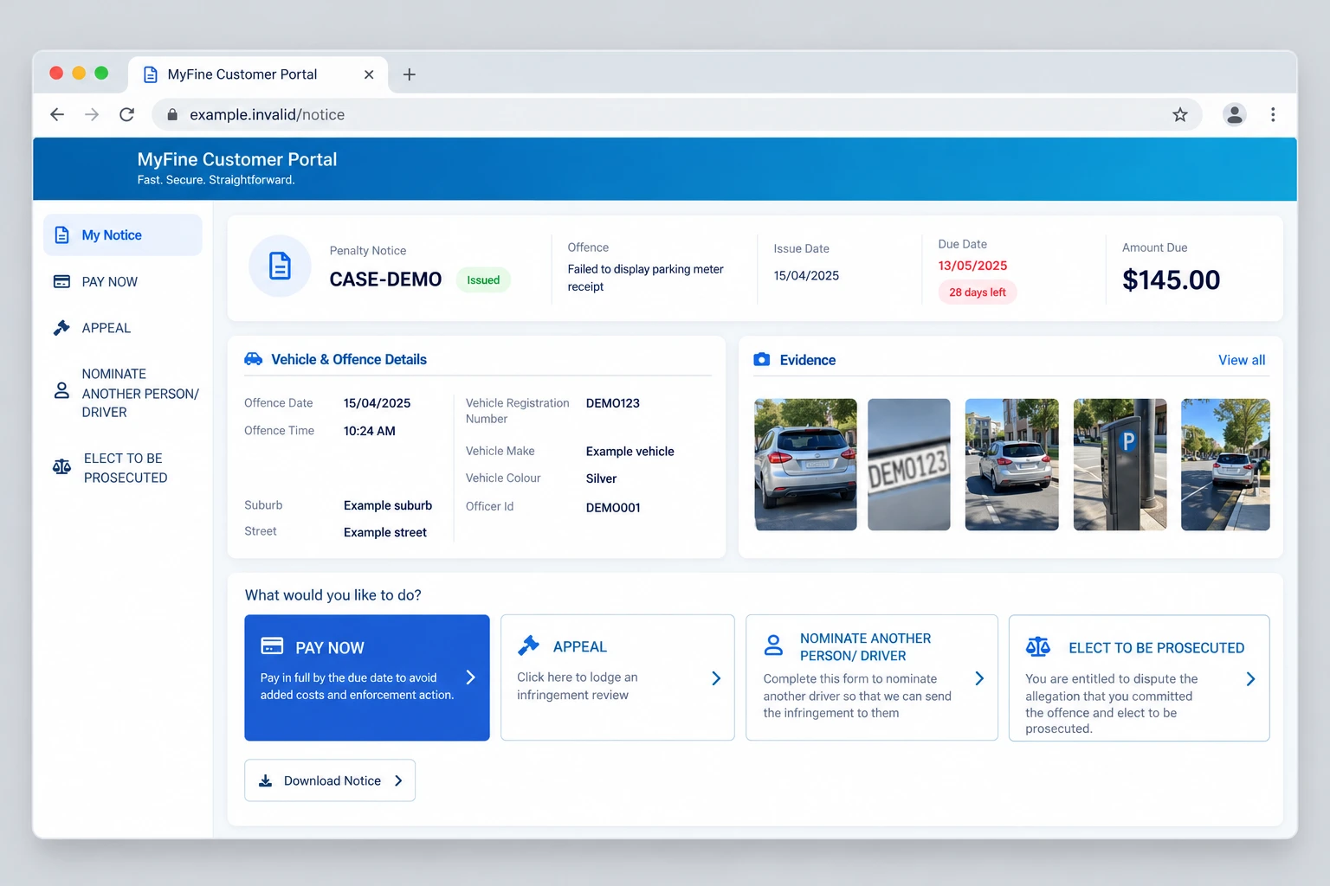Click the MyFine Customer Portal header title
The image size is (1330, 886).
point(237,159)
